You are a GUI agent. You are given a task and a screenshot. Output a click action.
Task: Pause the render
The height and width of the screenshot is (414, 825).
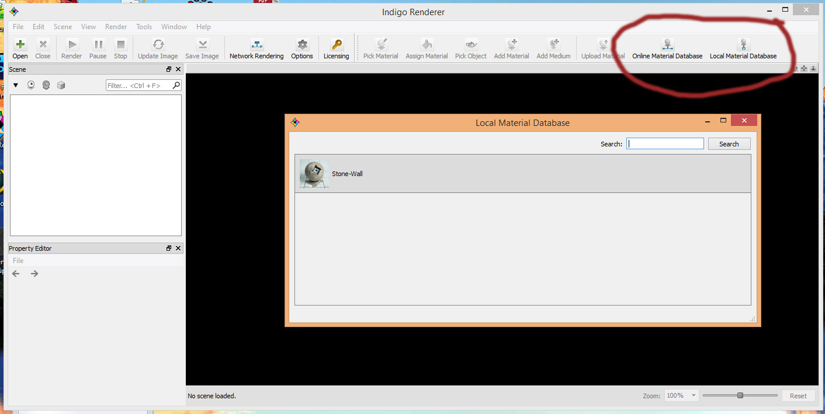98,49
